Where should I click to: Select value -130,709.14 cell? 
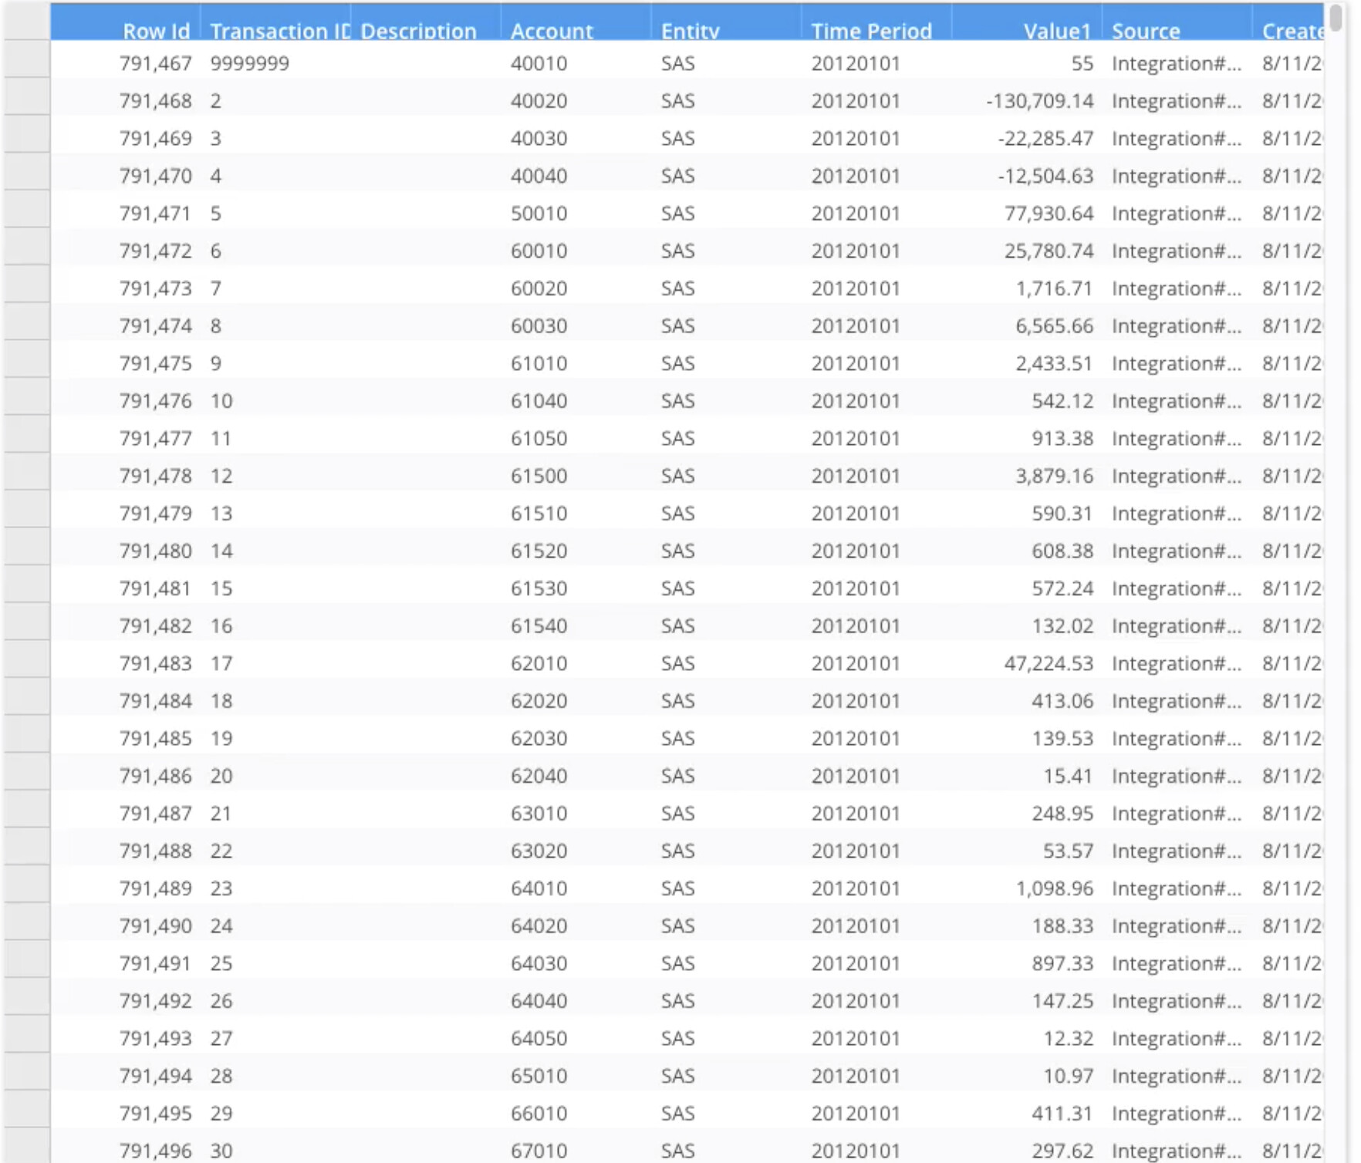[1027, 101]
